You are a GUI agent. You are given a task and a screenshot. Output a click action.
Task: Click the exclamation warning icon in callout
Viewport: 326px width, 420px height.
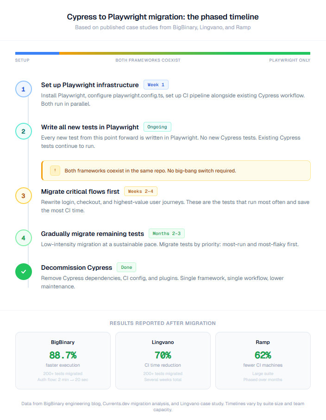[x=55, y=171]
